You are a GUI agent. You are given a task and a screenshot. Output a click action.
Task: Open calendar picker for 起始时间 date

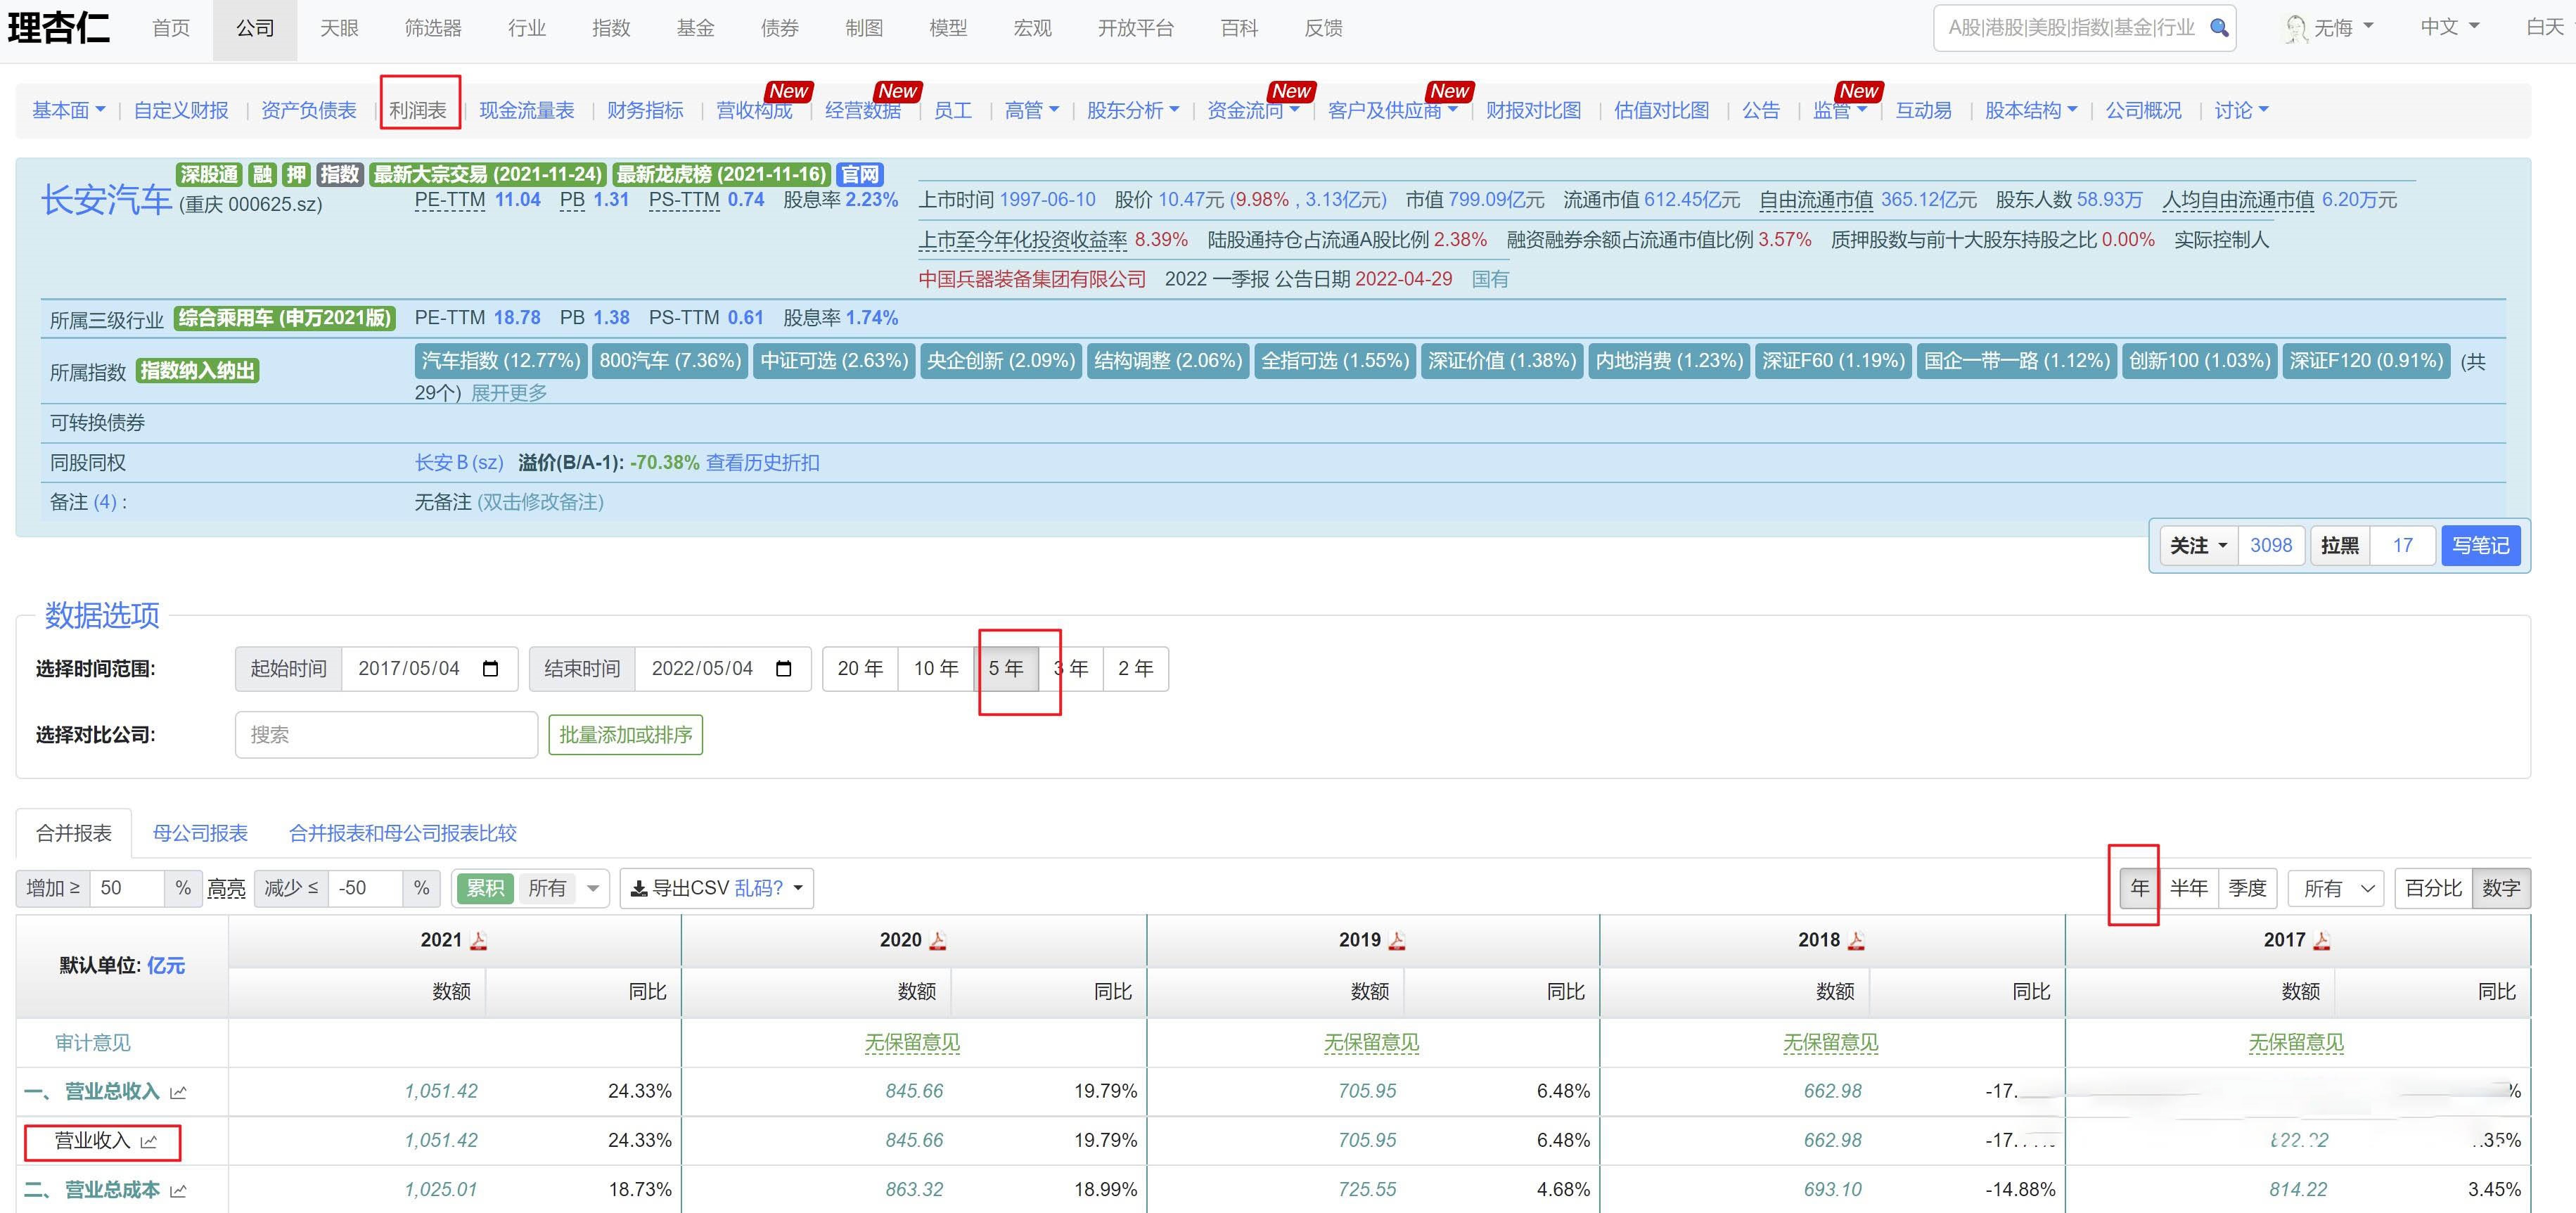click(x=490, y=669)
